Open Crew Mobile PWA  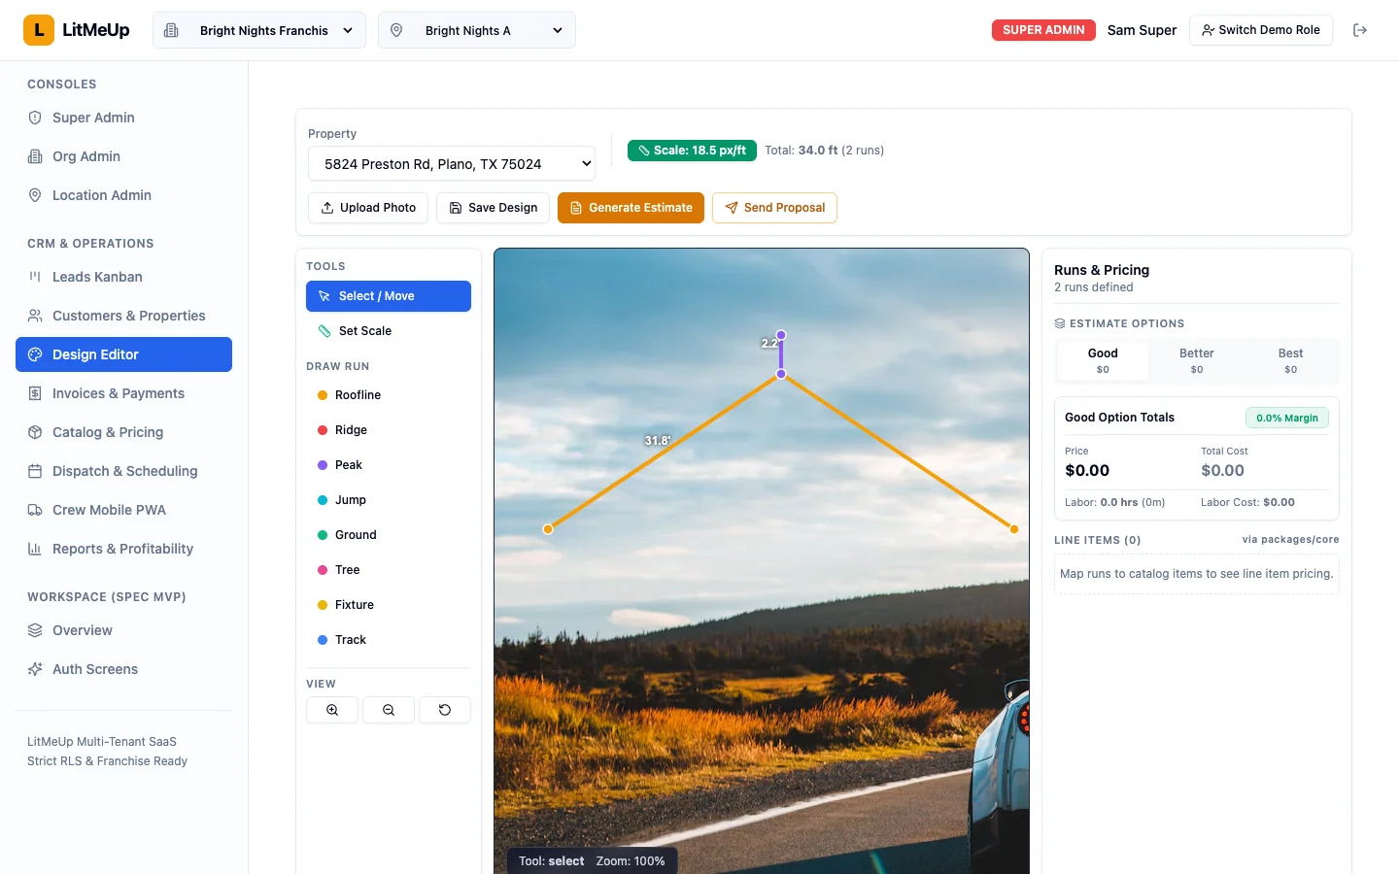(x=123, y=510)
